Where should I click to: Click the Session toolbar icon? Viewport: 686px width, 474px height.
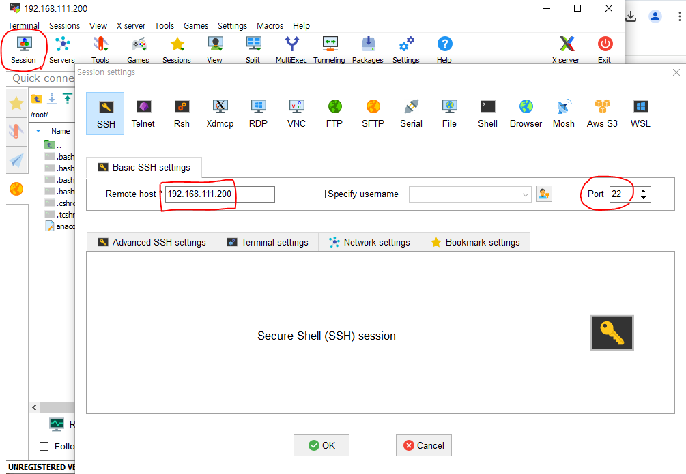(24, 49)
